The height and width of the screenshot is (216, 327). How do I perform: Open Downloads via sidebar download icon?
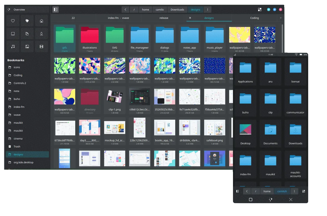point(41,34)
